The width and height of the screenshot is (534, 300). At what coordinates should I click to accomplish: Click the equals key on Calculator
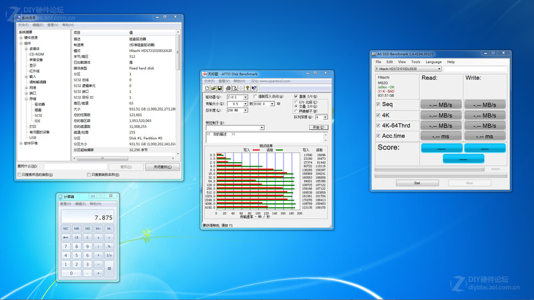[109, 269]
